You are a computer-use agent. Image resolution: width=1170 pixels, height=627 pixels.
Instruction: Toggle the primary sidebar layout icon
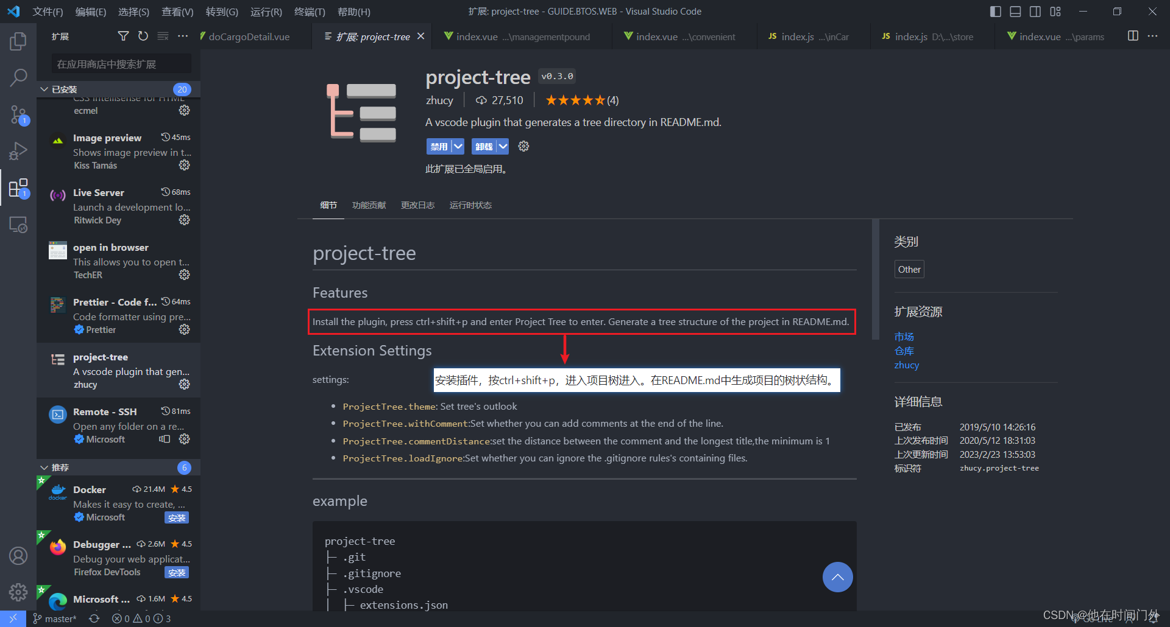[x=996, y=12]
